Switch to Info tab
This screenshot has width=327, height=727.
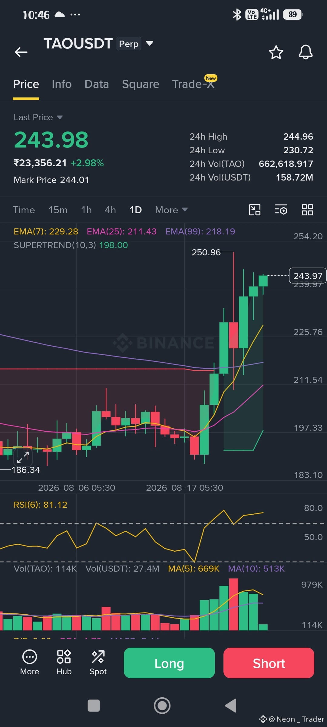pyautogui.click(x=62, y=84)
